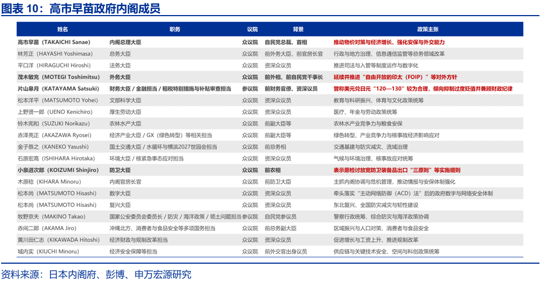Click the 资料来源 source line

(x=96, y=274)
